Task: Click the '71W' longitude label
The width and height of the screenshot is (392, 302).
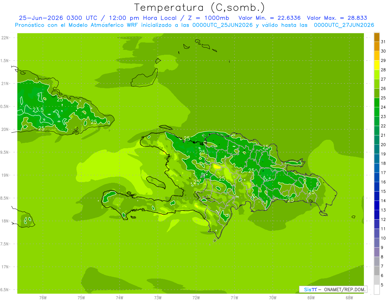Action: click(x=234, y=297)
